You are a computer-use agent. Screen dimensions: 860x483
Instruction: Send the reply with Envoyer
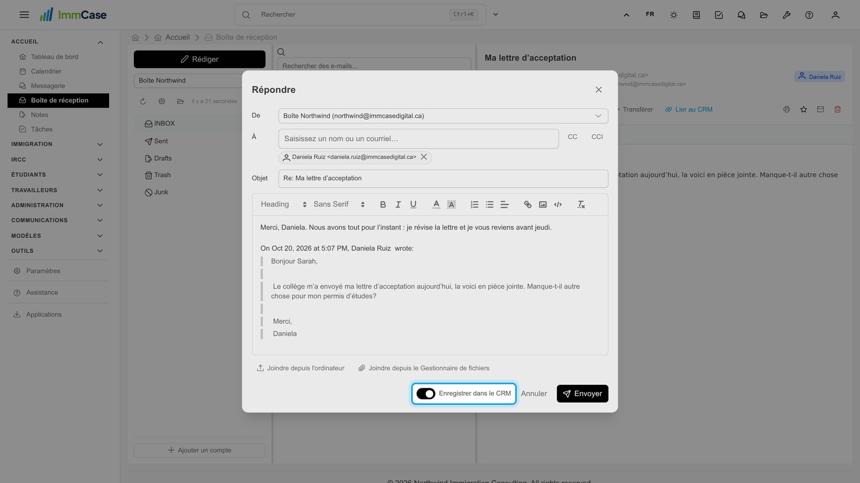pos(582,393)
